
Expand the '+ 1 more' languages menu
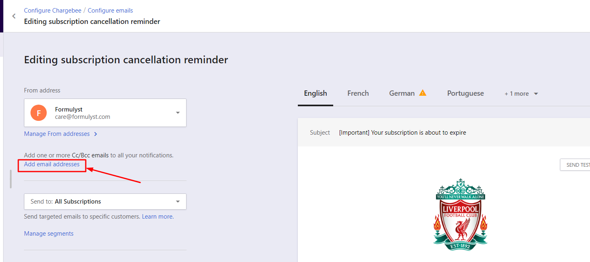pos(521,94)
